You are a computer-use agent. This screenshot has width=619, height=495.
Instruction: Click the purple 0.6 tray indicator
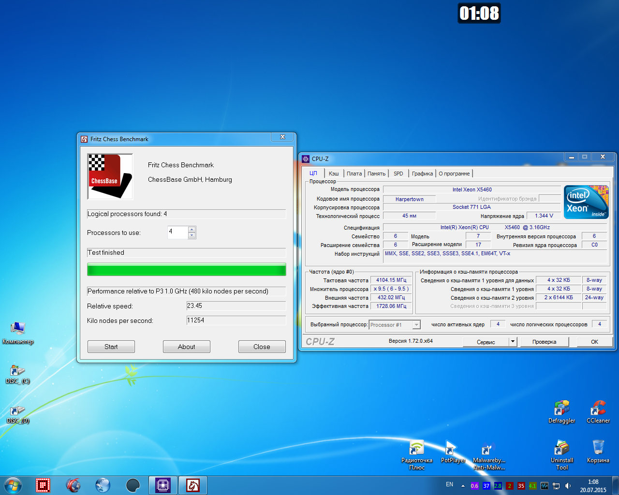474,486
